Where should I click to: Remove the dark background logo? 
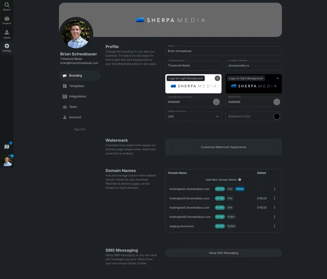tap(278, 78)
